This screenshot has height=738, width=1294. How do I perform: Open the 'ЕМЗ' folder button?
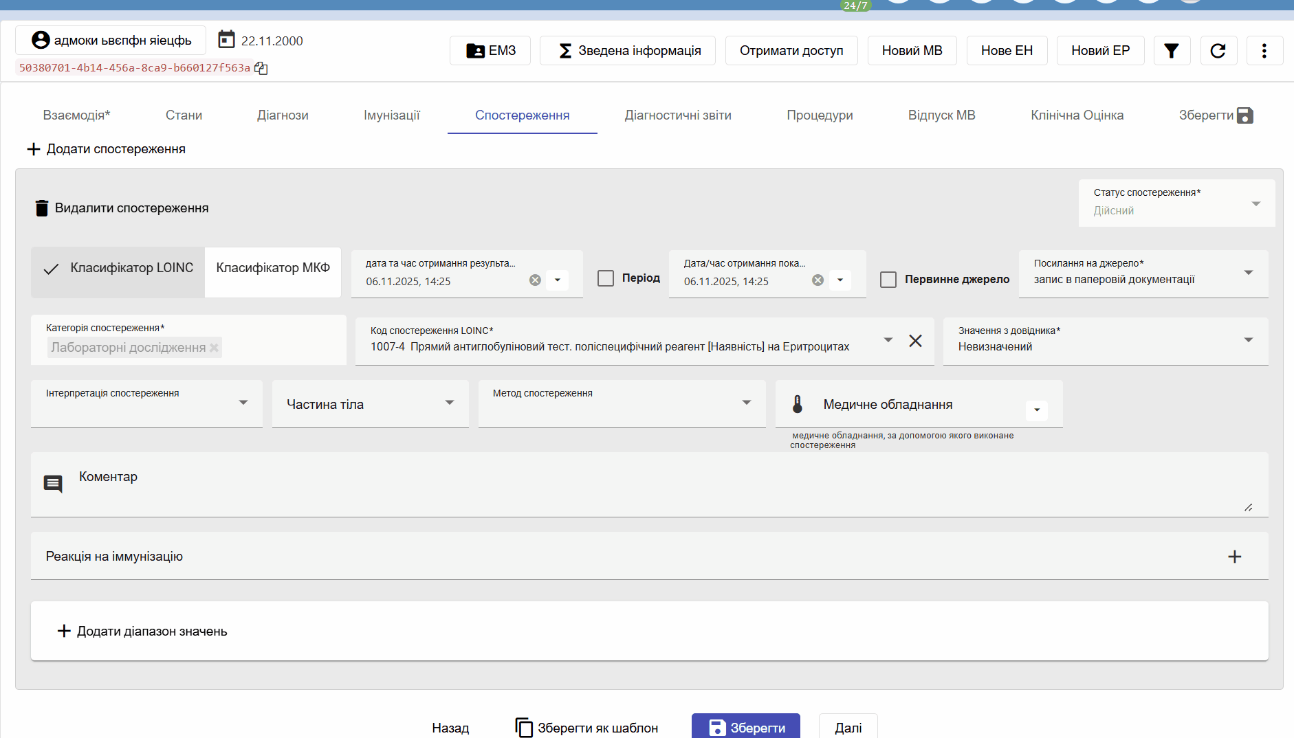490,51
